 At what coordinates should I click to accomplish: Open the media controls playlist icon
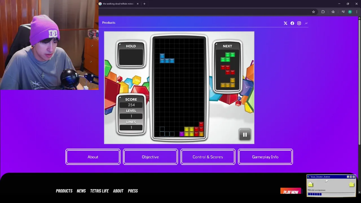343,12
